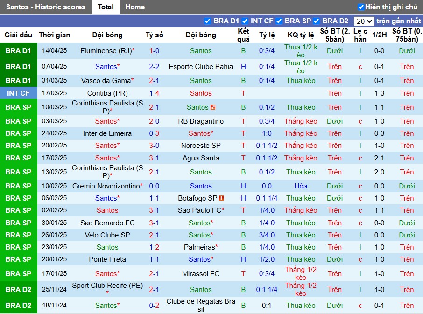The width and height of the screenshot is (423, 314).
Task: Select the INT CF league cell
Action: pyautogui.click(x=18, y=93)
